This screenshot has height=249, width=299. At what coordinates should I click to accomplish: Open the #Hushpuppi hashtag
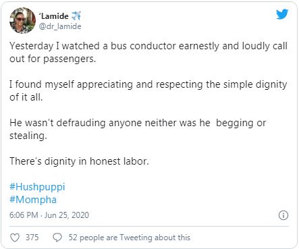pos(37,187)
